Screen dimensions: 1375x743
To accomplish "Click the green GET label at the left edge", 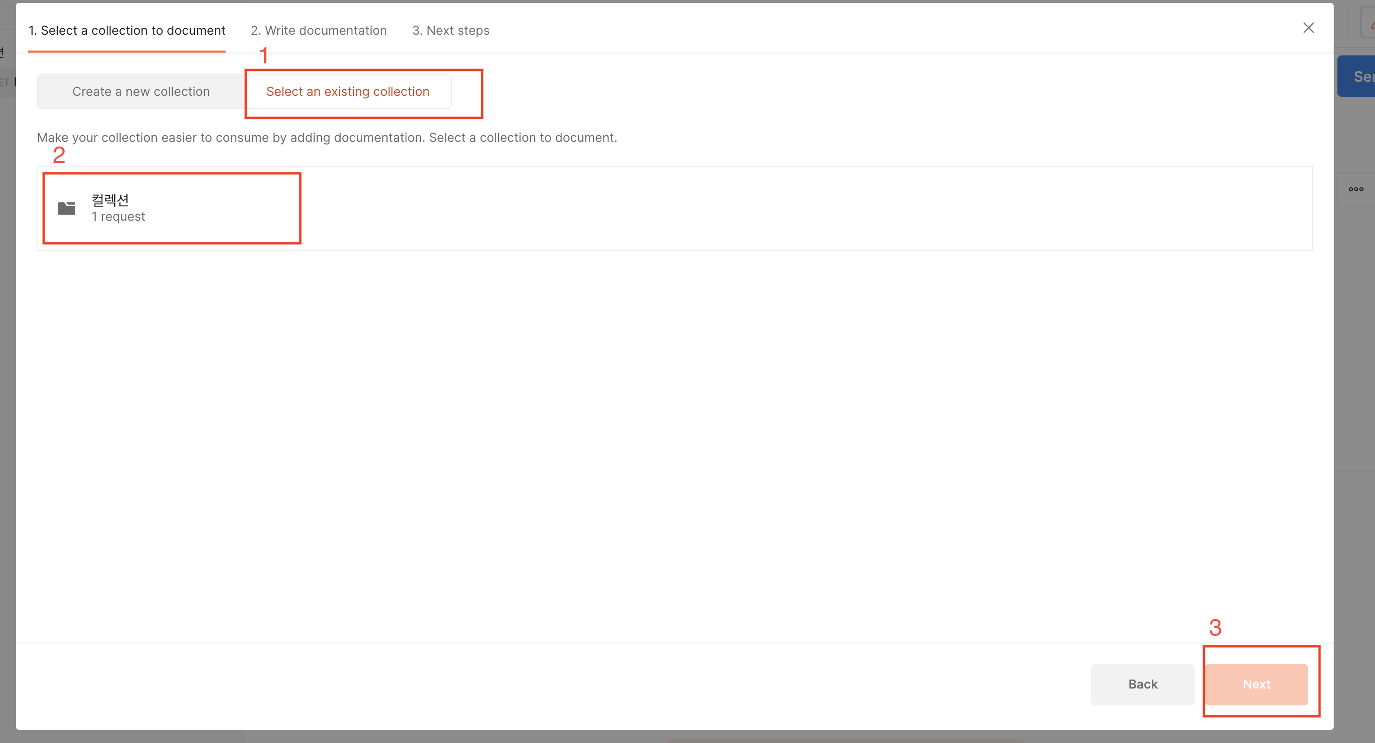I will [4, 82].
